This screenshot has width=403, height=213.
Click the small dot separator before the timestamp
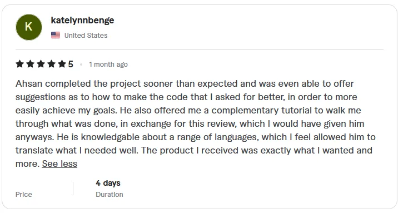coord(81,65)
